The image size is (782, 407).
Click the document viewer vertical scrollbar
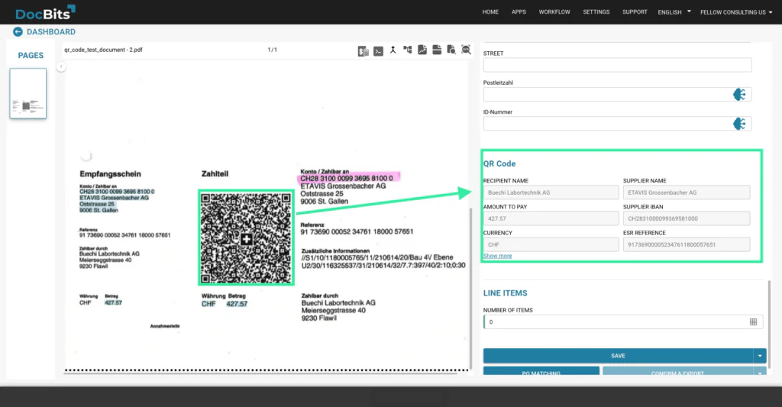click(x=470, y=289)
